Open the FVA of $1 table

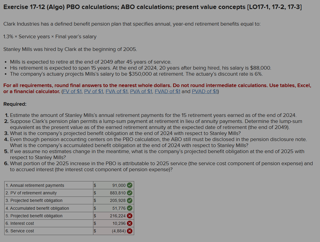116,91
